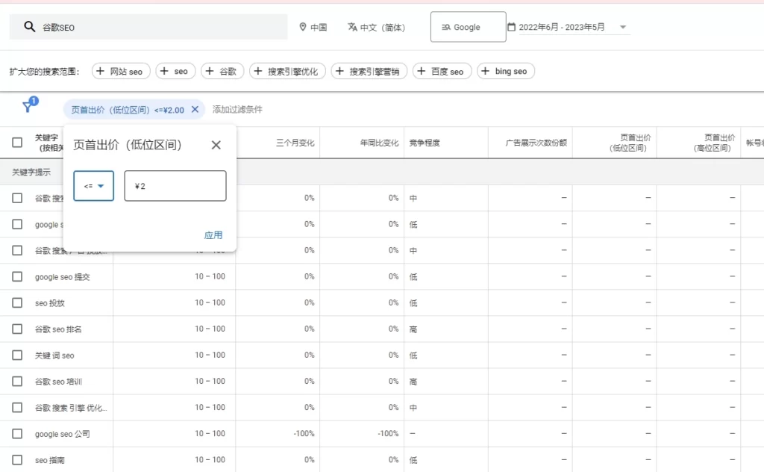Sort by 页首出价 (高位区间) column header
The height and width of the screenshot is (472, 764).
(x=714, y=143)
